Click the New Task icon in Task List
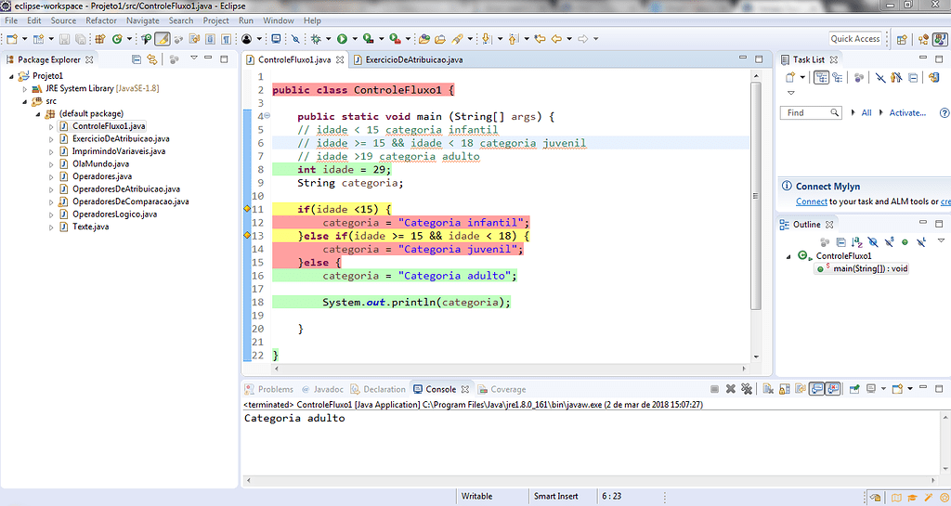 [x=790, y=78]
